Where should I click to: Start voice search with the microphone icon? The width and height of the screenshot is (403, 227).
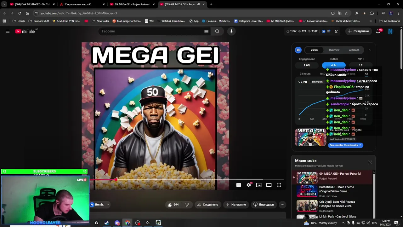point(231,31)
